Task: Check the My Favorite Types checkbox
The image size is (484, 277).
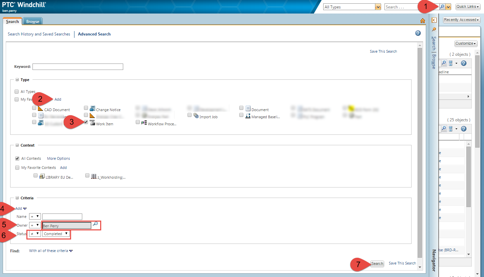Action: 17,99
